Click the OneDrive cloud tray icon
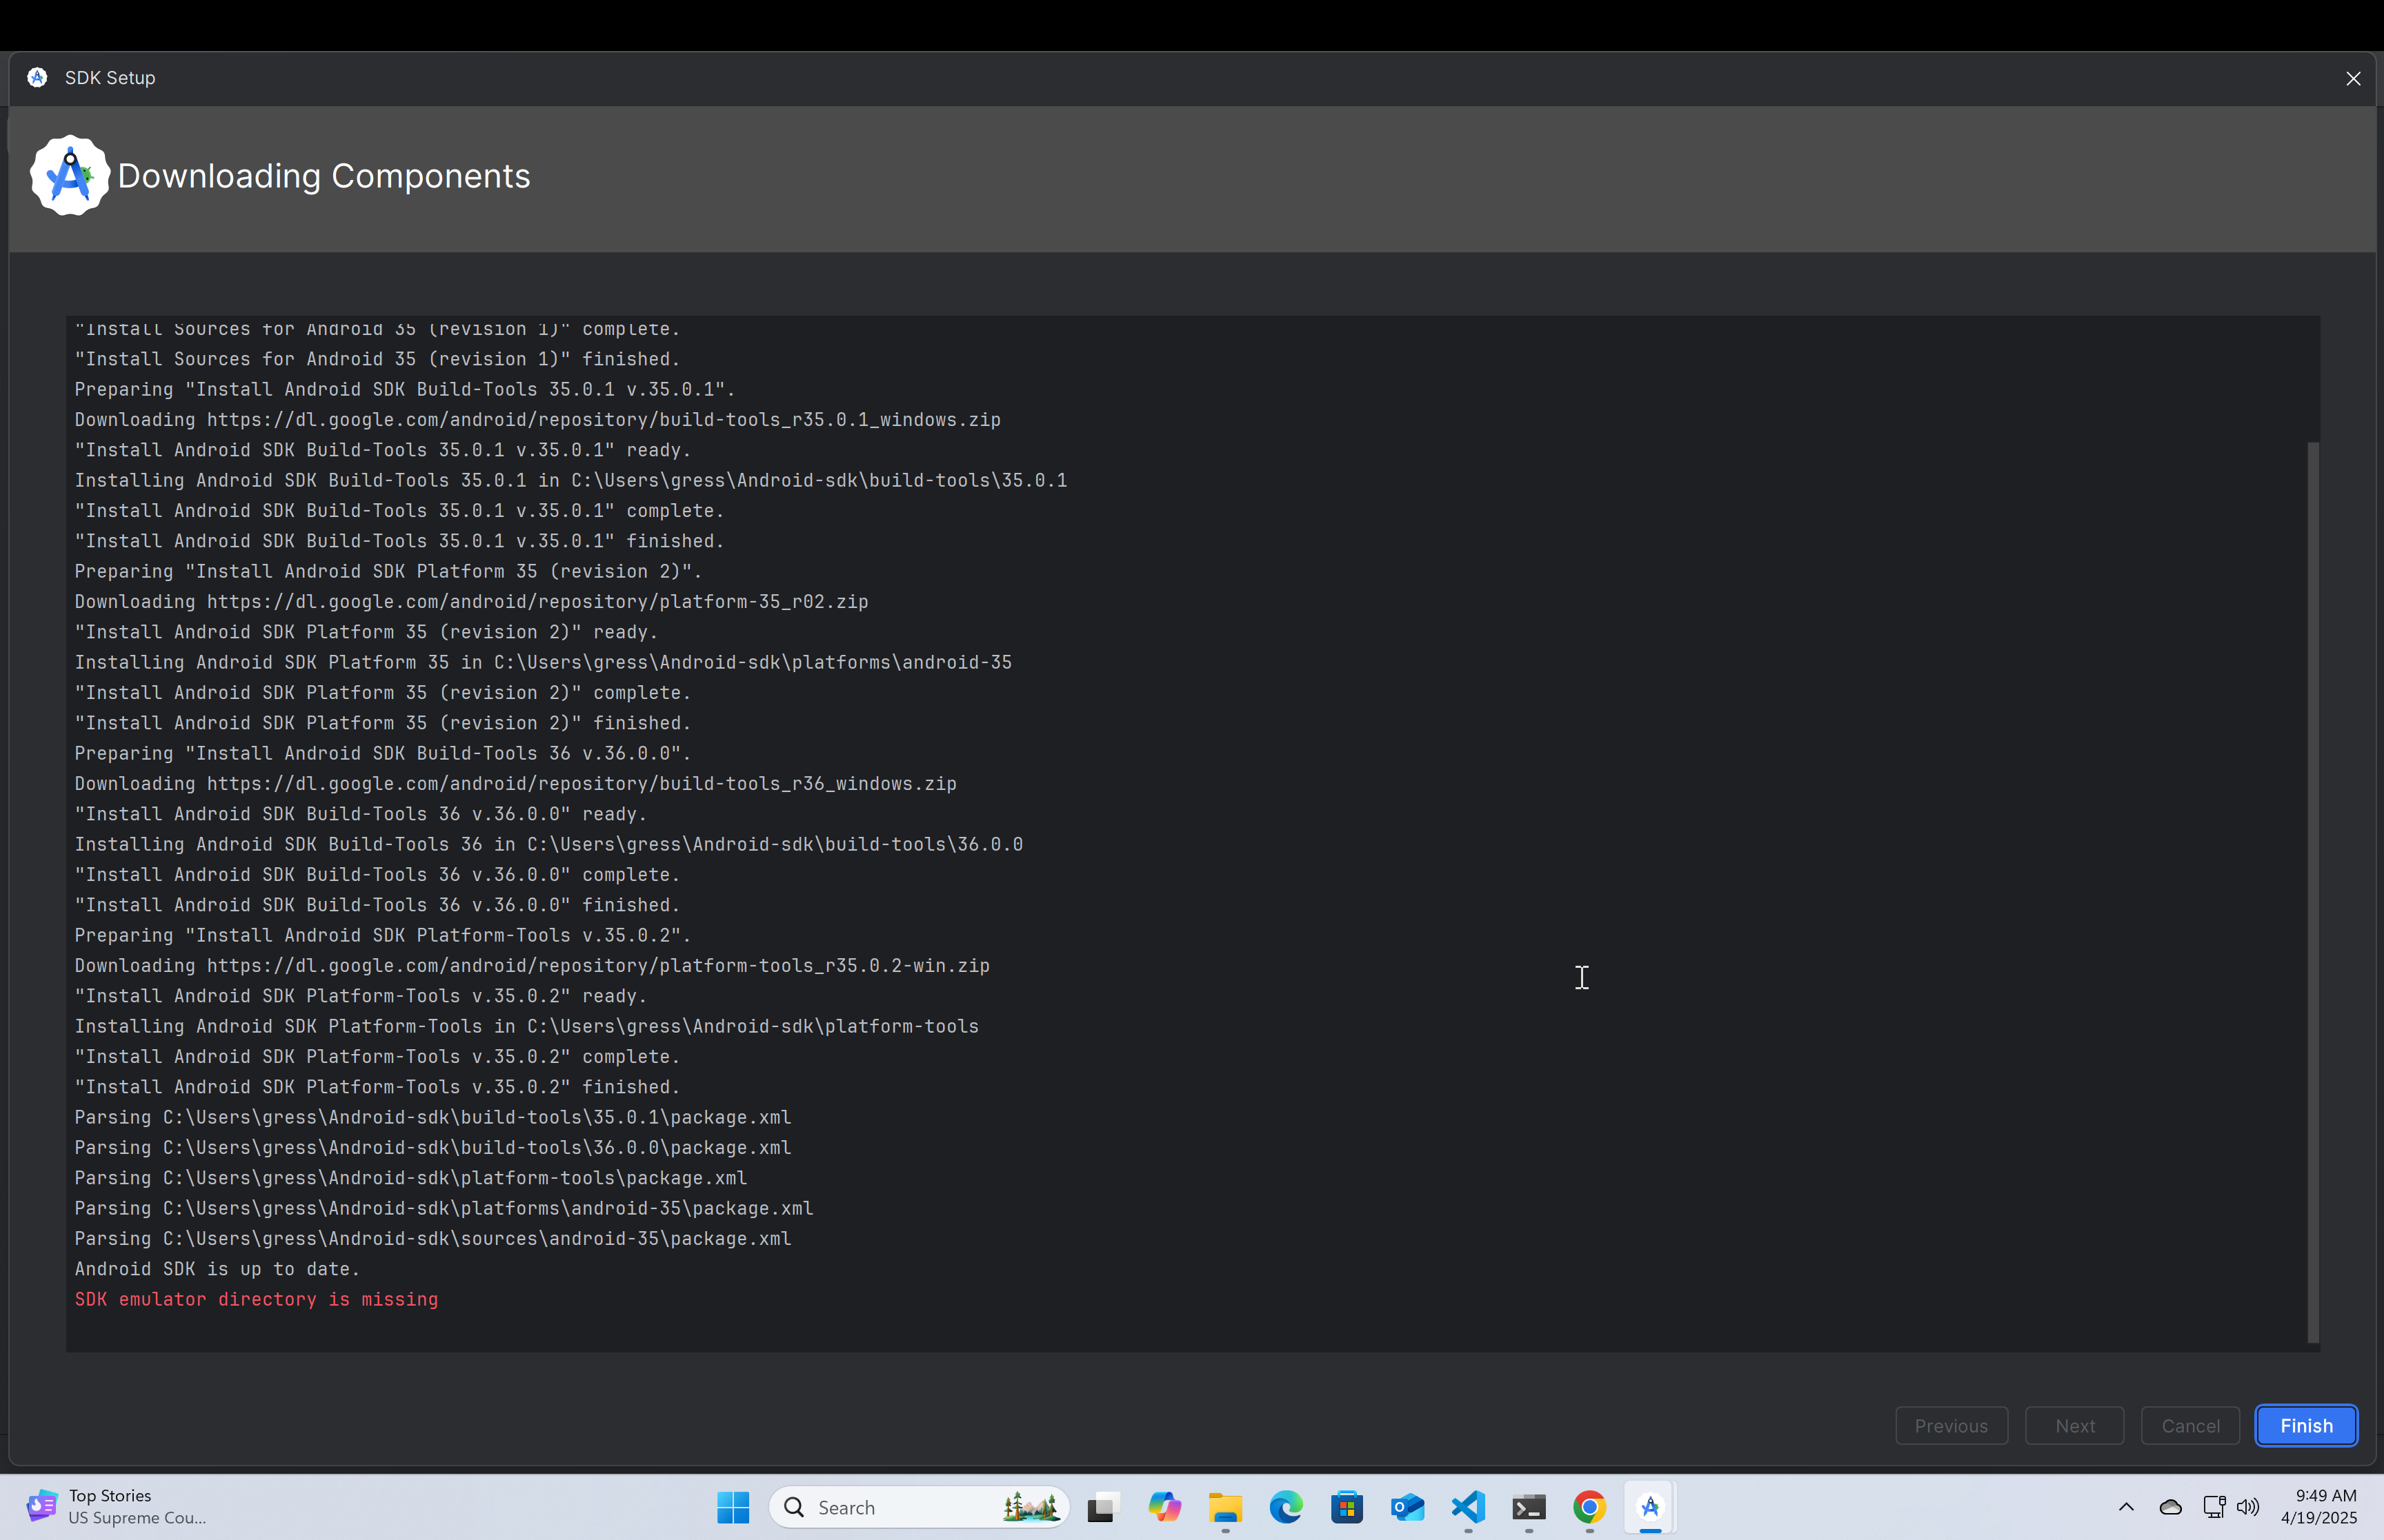 (2170, 1507)
